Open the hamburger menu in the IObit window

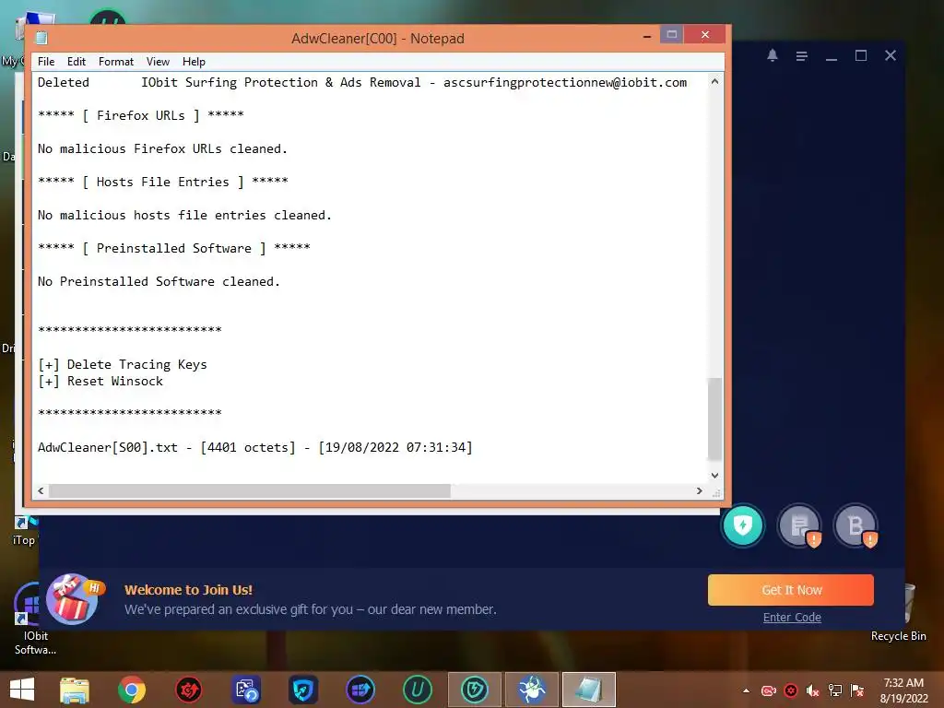click(x=801, y=56)
